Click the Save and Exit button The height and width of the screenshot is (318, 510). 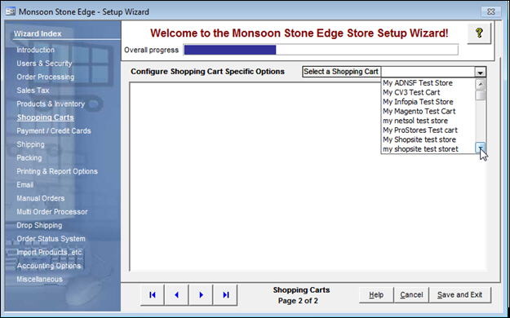click(x=459, y=295)
